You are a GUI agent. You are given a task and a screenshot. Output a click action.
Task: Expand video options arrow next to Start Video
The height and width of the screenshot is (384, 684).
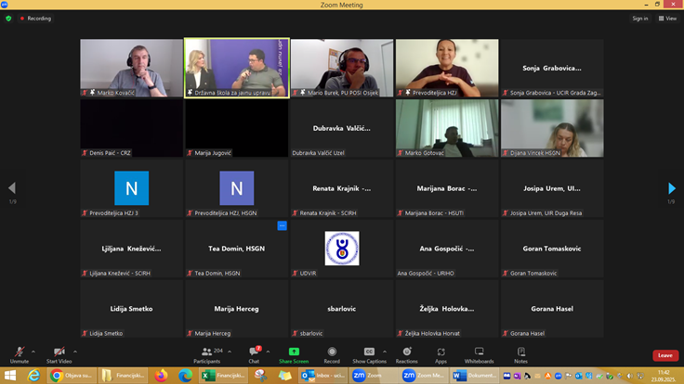tap(73, 351)
